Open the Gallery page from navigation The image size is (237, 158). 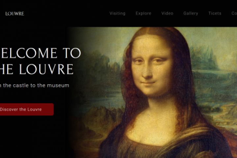point(191,13)
